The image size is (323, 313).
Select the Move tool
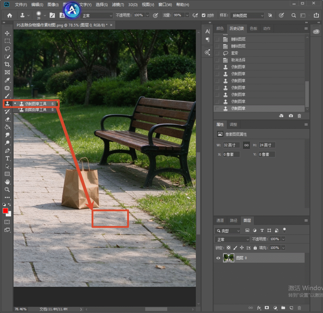7,33
